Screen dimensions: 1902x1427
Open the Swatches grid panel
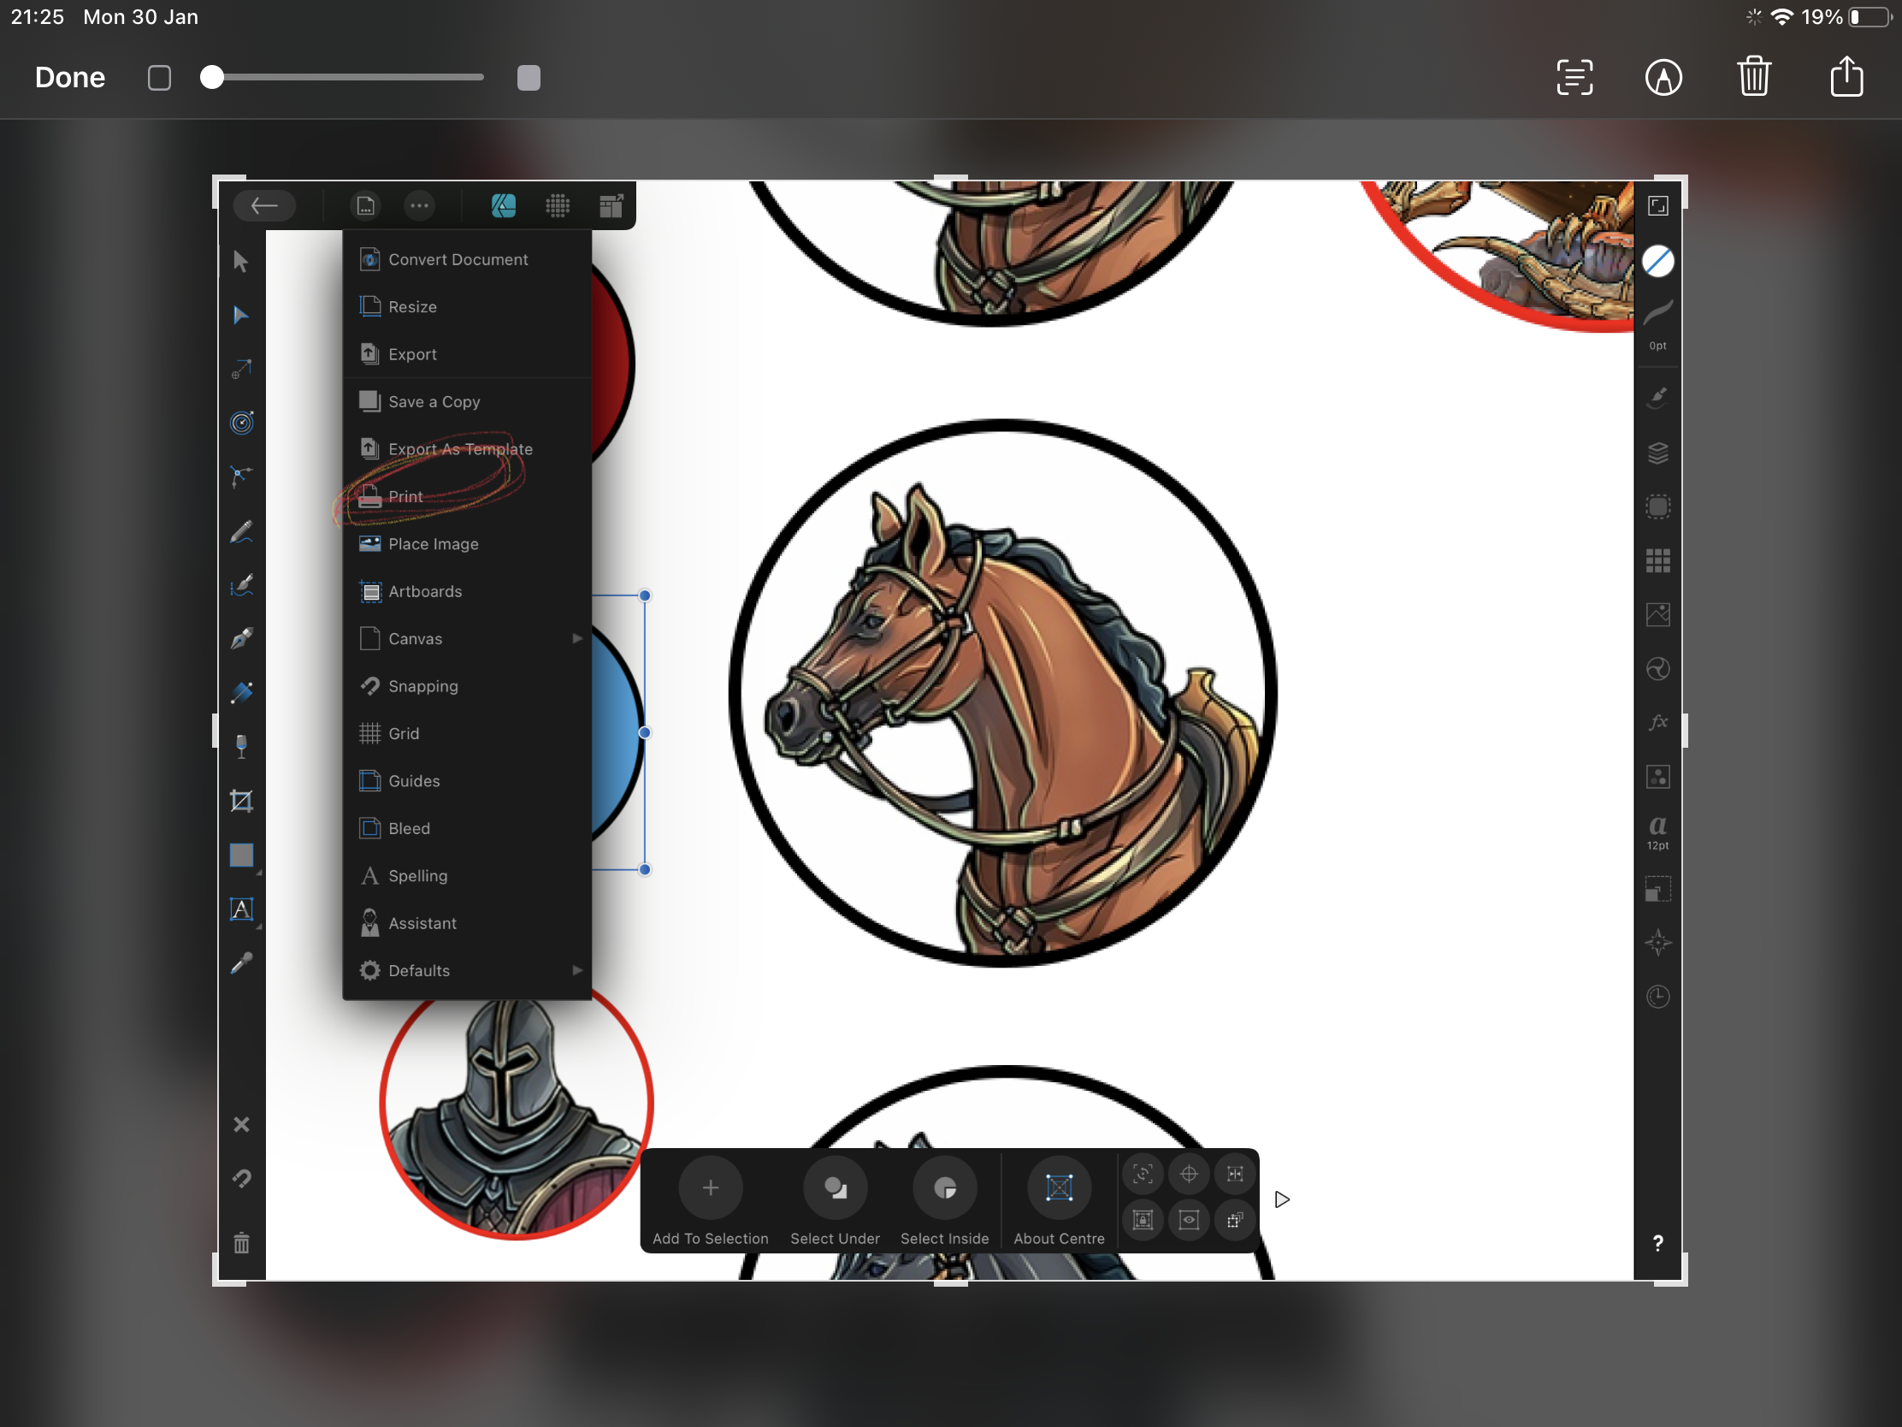1657,561
